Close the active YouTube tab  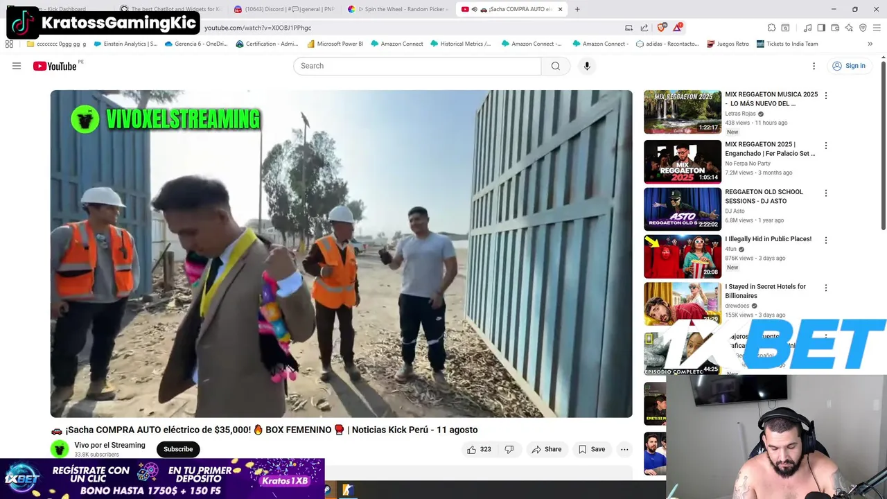point(560,9)
